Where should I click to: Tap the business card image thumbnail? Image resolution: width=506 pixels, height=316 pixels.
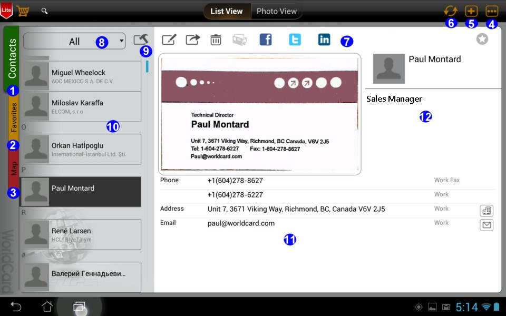[259, 114]
